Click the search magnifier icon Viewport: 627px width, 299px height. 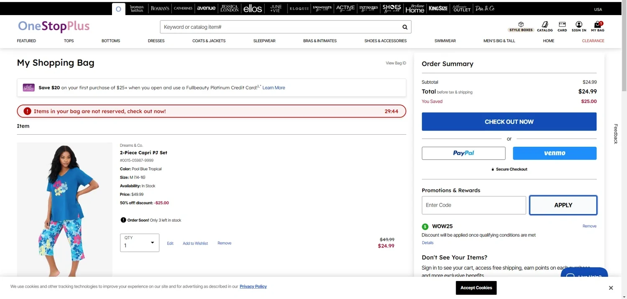coord(405,27)
